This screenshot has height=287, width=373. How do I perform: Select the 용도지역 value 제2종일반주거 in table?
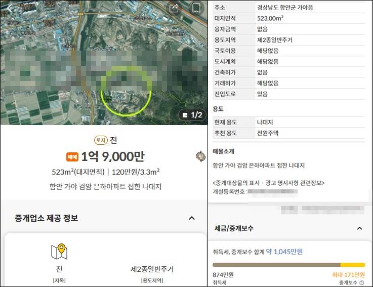point(275,40)
